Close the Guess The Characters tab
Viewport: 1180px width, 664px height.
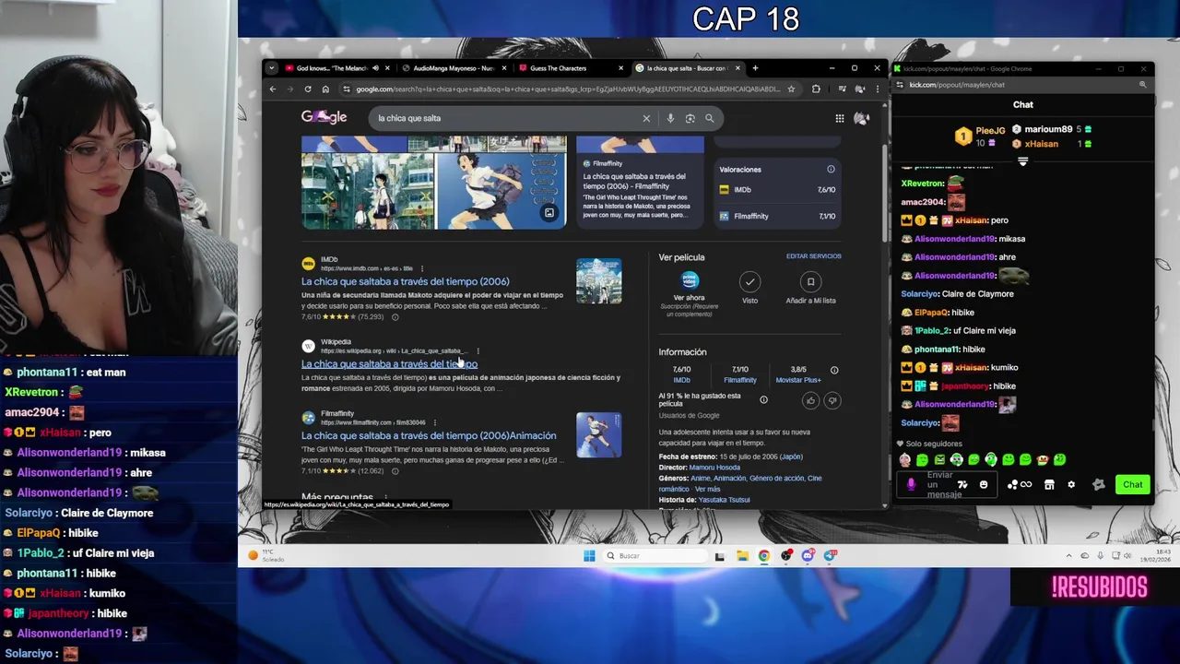pos(621,68)
